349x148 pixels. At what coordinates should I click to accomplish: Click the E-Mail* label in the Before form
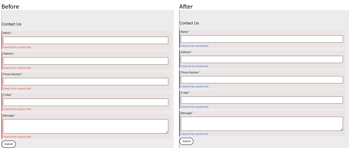point(7,95)
